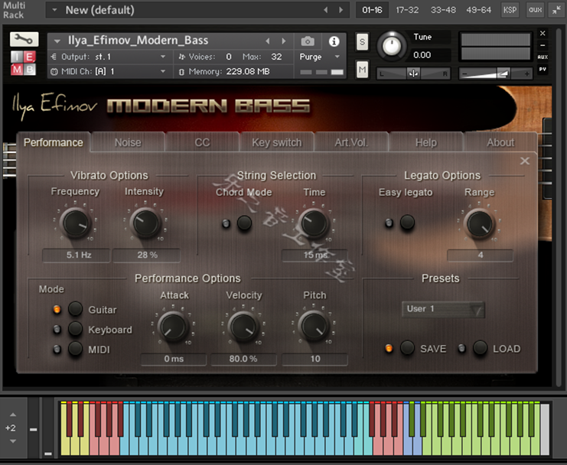
Task: Click the Pitch knob
Action: point(314,327)
